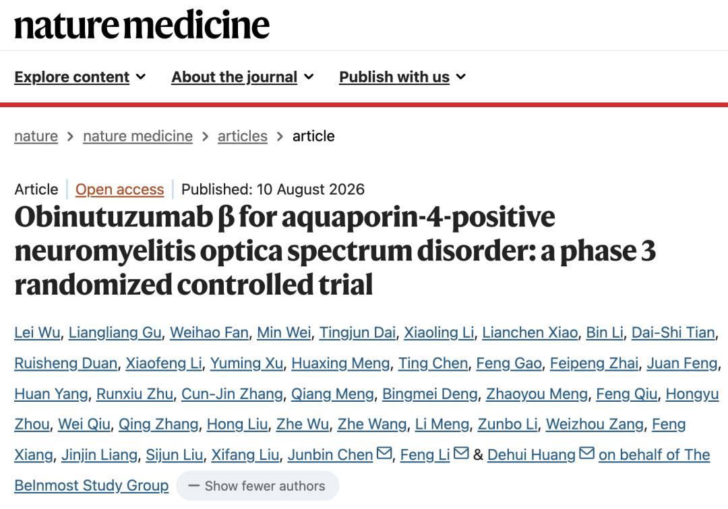Viewport: 728px width, 509px height.
Task: Click the envelope icon beside Dehui Huang
Action: pyautogui.click(x=587, y=453)
